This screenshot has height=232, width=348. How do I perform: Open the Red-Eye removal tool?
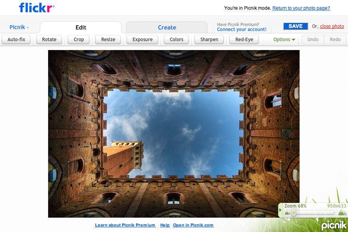(x=244, y=39)
